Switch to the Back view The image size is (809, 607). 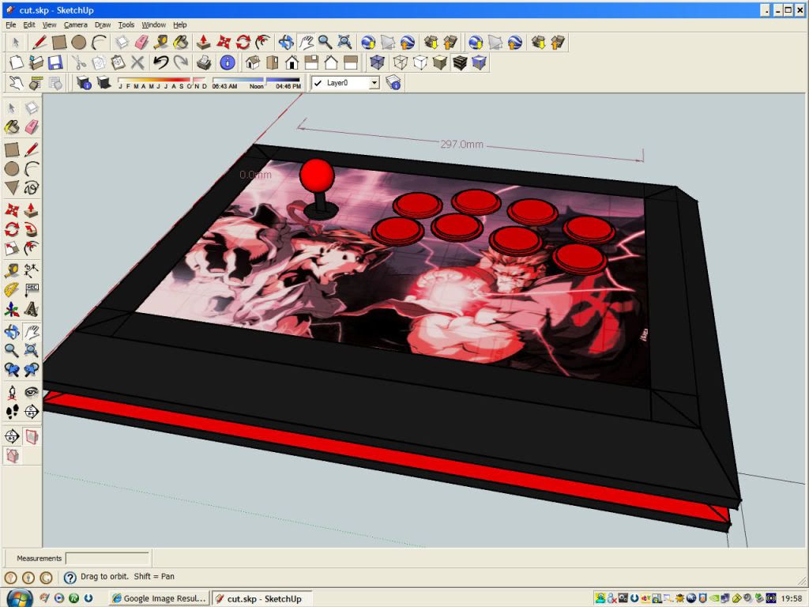331,62
